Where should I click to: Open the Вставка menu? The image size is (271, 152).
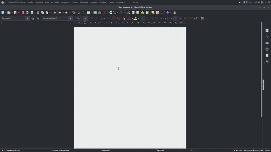click(55, 3)
